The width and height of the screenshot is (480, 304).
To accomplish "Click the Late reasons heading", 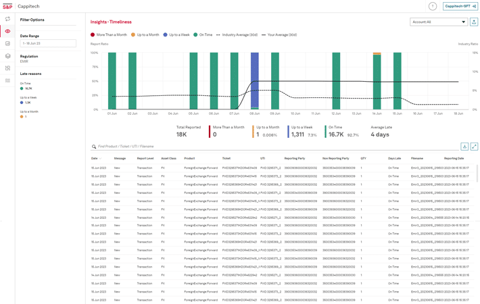I will coord(30,74).
